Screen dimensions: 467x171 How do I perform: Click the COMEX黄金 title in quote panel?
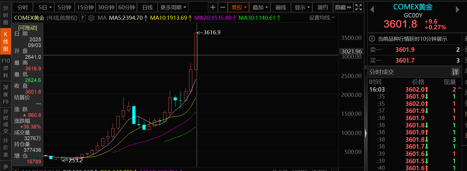(413, 7)
